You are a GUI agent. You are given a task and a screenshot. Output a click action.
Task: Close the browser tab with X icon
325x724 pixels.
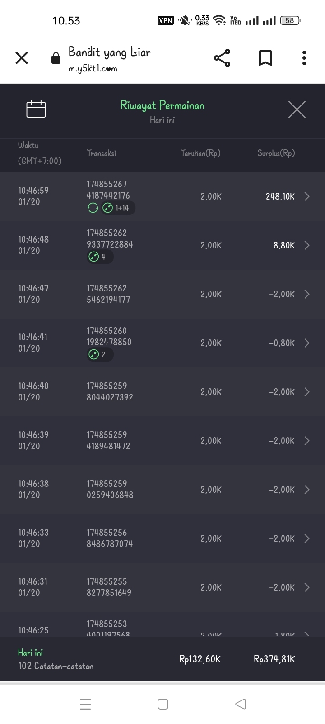click(22, 58)
